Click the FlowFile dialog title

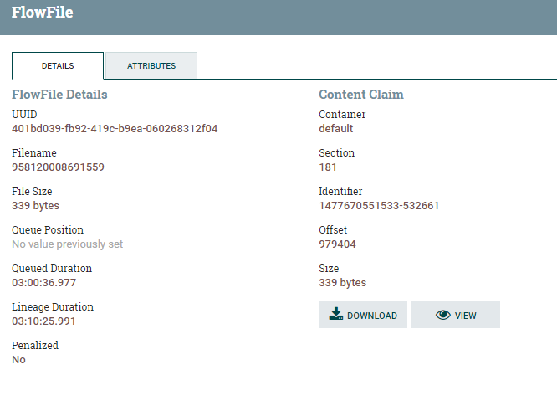43,12
